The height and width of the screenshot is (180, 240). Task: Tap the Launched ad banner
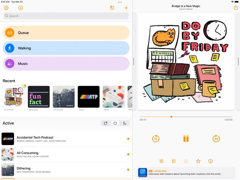coord(186,172)
